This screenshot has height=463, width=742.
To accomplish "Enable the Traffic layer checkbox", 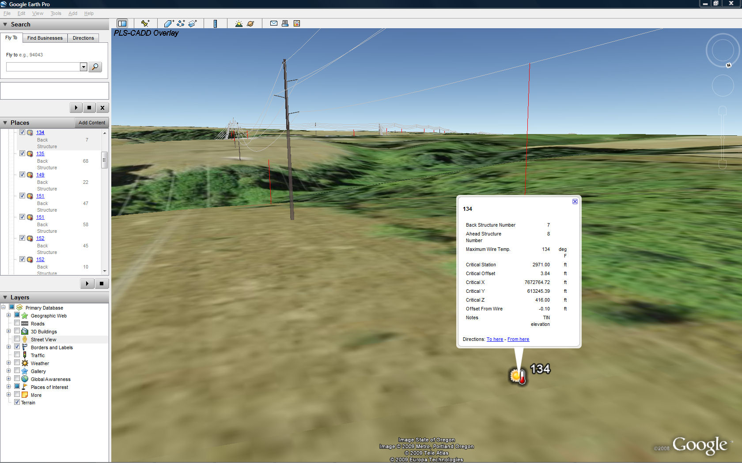I will tap(17, 355).
